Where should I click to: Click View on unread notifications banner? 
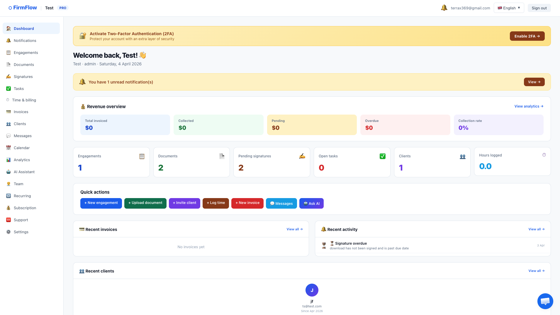[534, 82]
